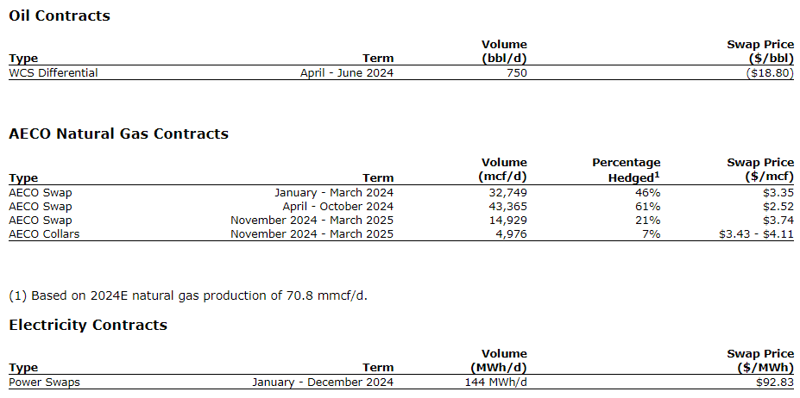Click the Electricity Contracts heading

point(88,325)
